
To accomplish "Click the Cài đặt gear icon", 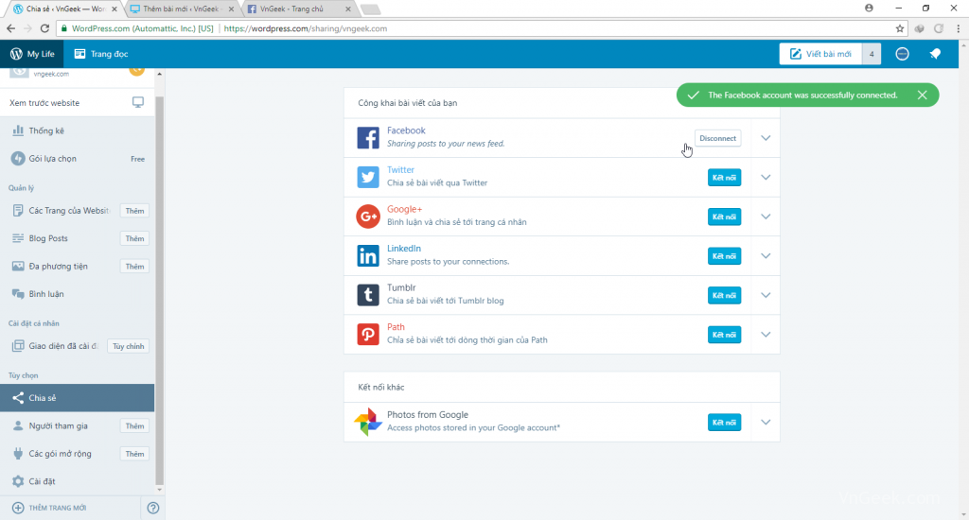I will [18, 481].
